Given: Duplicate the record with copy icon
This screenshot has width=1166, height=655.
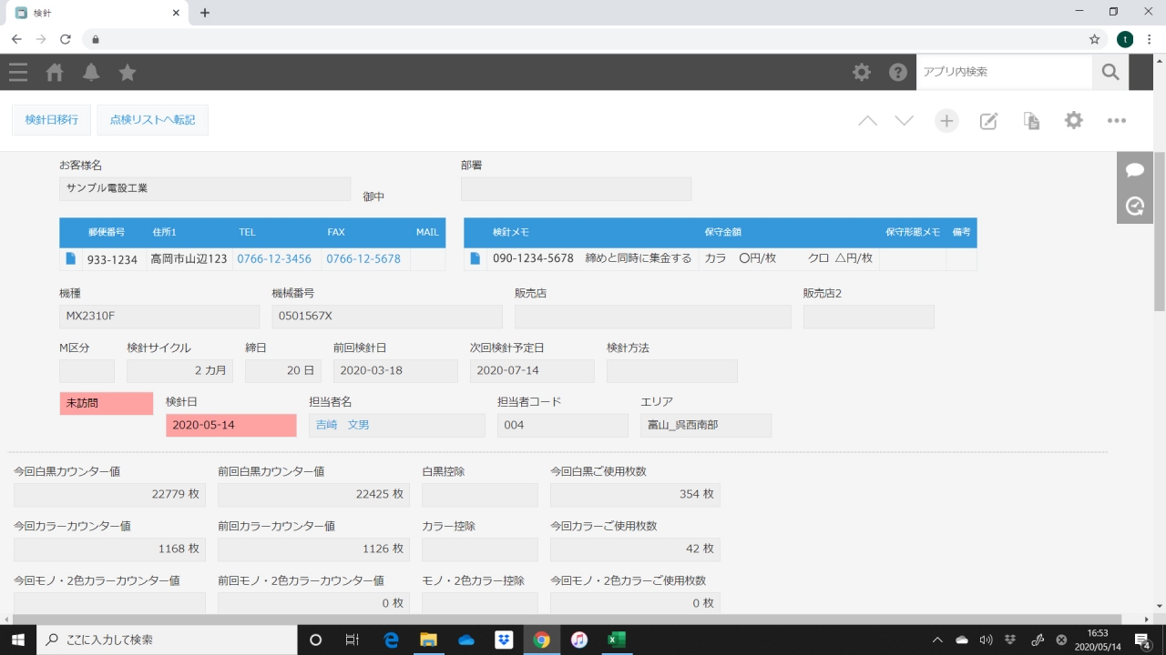Looking at the screenshot, I should (x=1031, y=121).
